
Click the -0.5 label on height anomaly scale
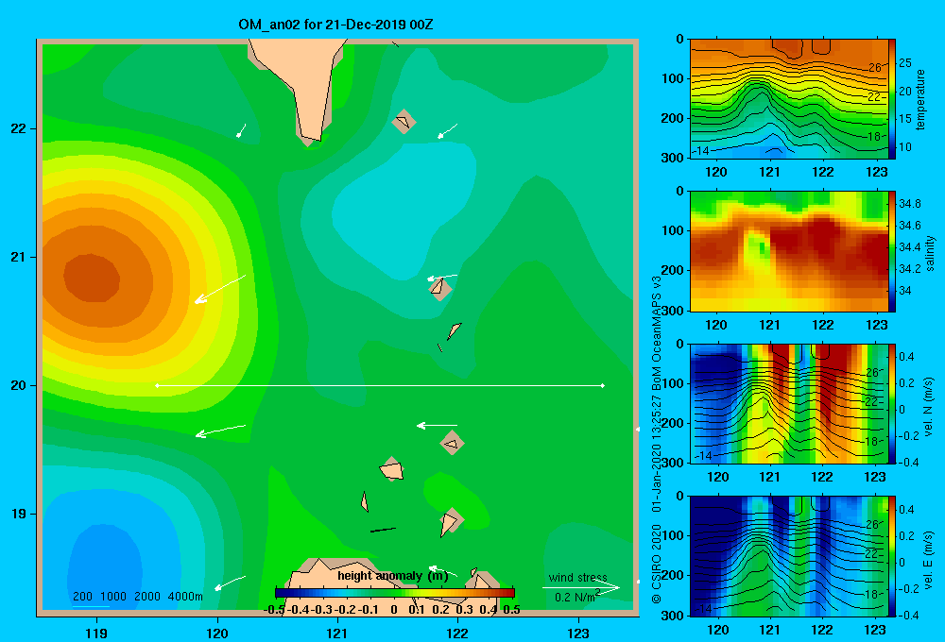(274, 610)
